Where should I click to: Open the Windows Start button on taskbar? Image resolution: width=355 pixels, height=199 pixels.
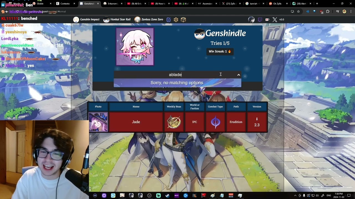click(x=95, y=196)
